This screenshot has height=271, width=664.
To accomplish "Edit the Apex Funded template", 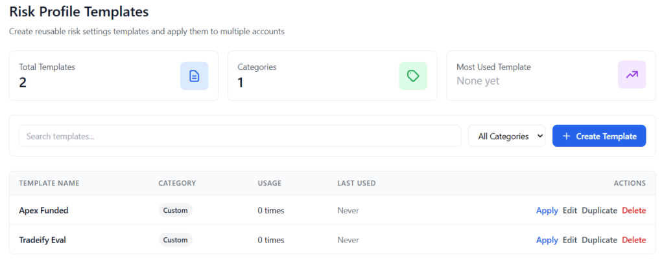I will (569, 210).
